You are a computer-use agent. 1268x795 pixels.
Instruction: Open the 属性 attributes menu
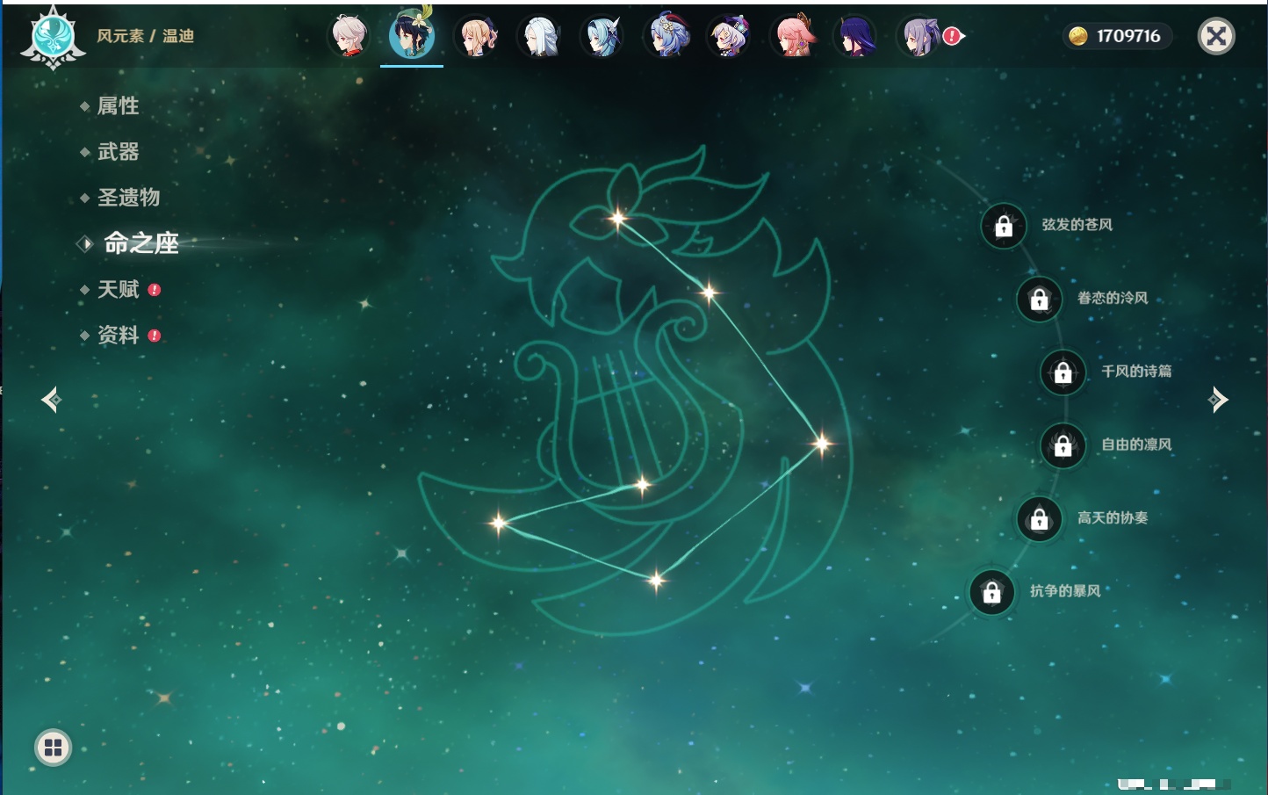click(118, 106)
